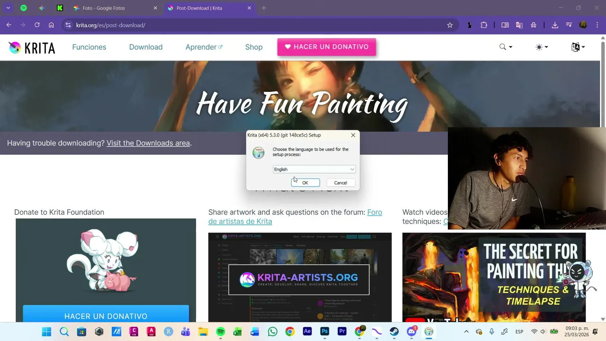This screenshot has width=606, height=341.
Task: Open the Download menu item
Action: (146, 47)
